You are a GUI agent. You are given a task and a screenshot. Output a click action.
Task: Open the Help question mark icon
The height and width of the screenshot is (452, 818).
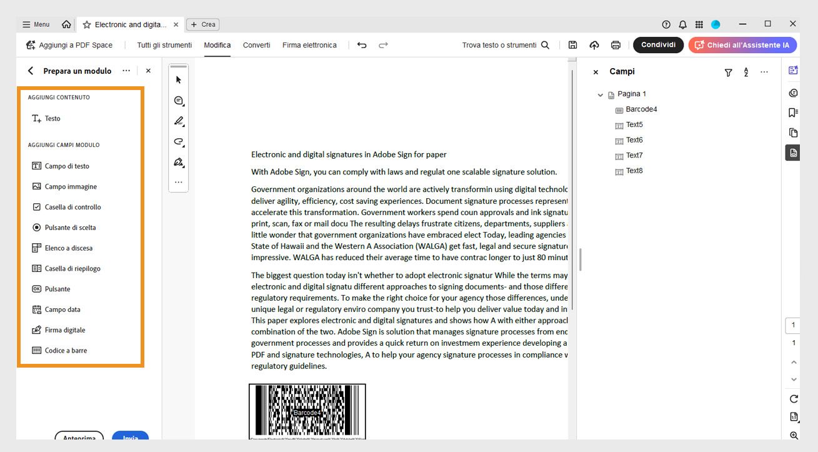pyautogui.click(x=666, y=24)
